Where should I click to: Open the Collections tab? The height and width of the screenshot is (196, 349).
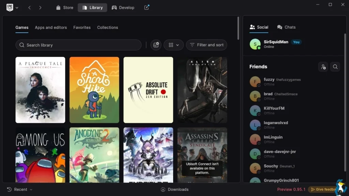[x=107, y=28]
